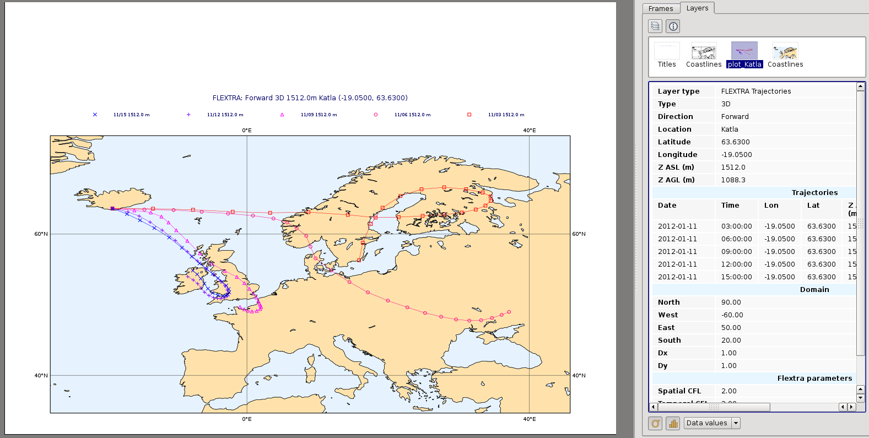Click the vertical scrollbar down arrow
The image size is (869, 438).
(x=861, y=398)
